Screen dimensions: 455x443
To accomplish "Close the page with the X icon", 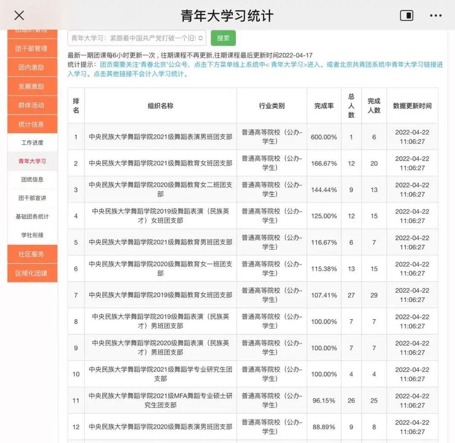I will [x=19, y=16].
